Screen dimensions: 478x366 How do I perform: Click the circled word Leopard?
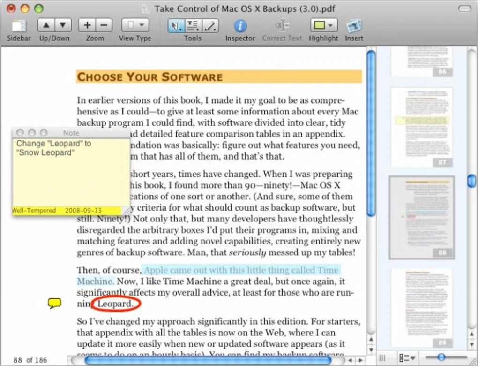click(115, 304)
